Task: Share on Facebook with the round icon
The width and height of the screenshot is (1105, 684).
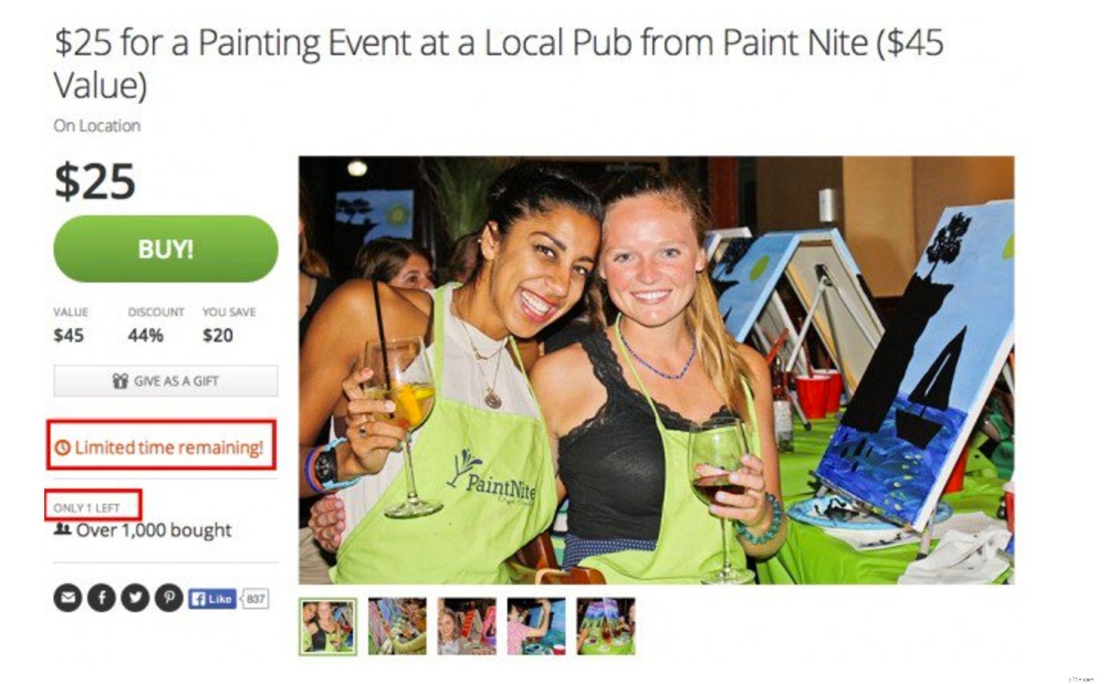Action: coord(101,597)
